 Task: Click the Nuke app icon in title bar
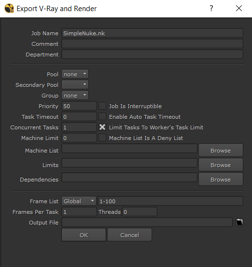9,9
